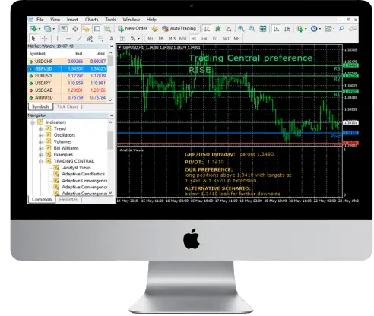Select the EURUSD row in Market Watch
Viewport: 374px width, 316px height.
(x=67, y=76)
